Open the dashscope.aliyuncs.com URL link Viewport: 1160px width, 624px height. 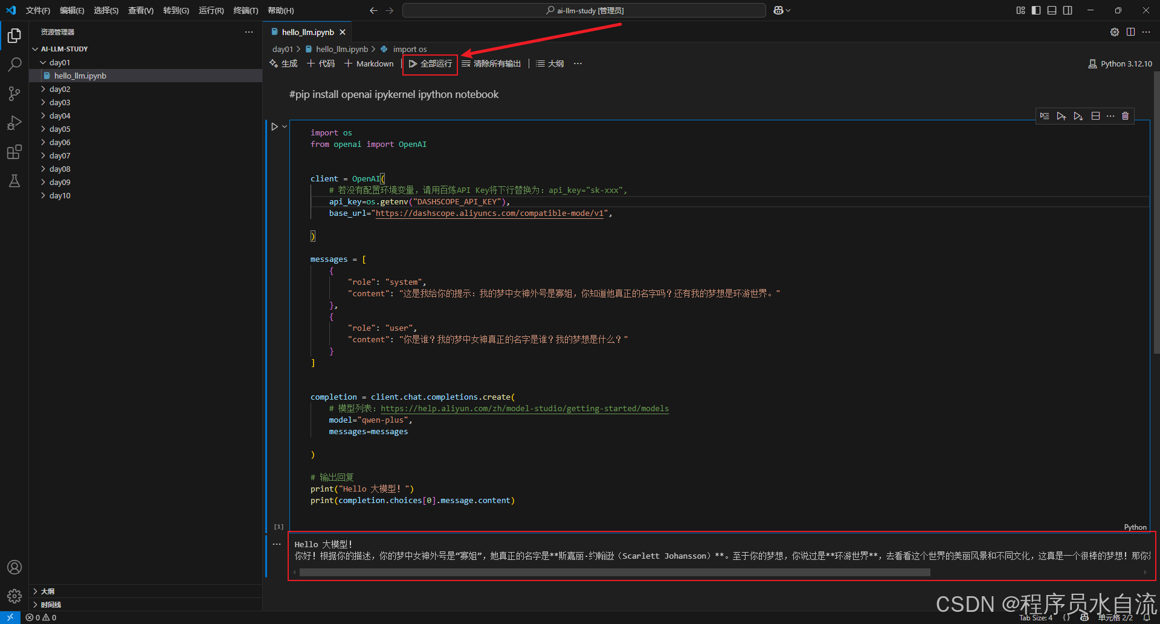click(x=489, y=213)
